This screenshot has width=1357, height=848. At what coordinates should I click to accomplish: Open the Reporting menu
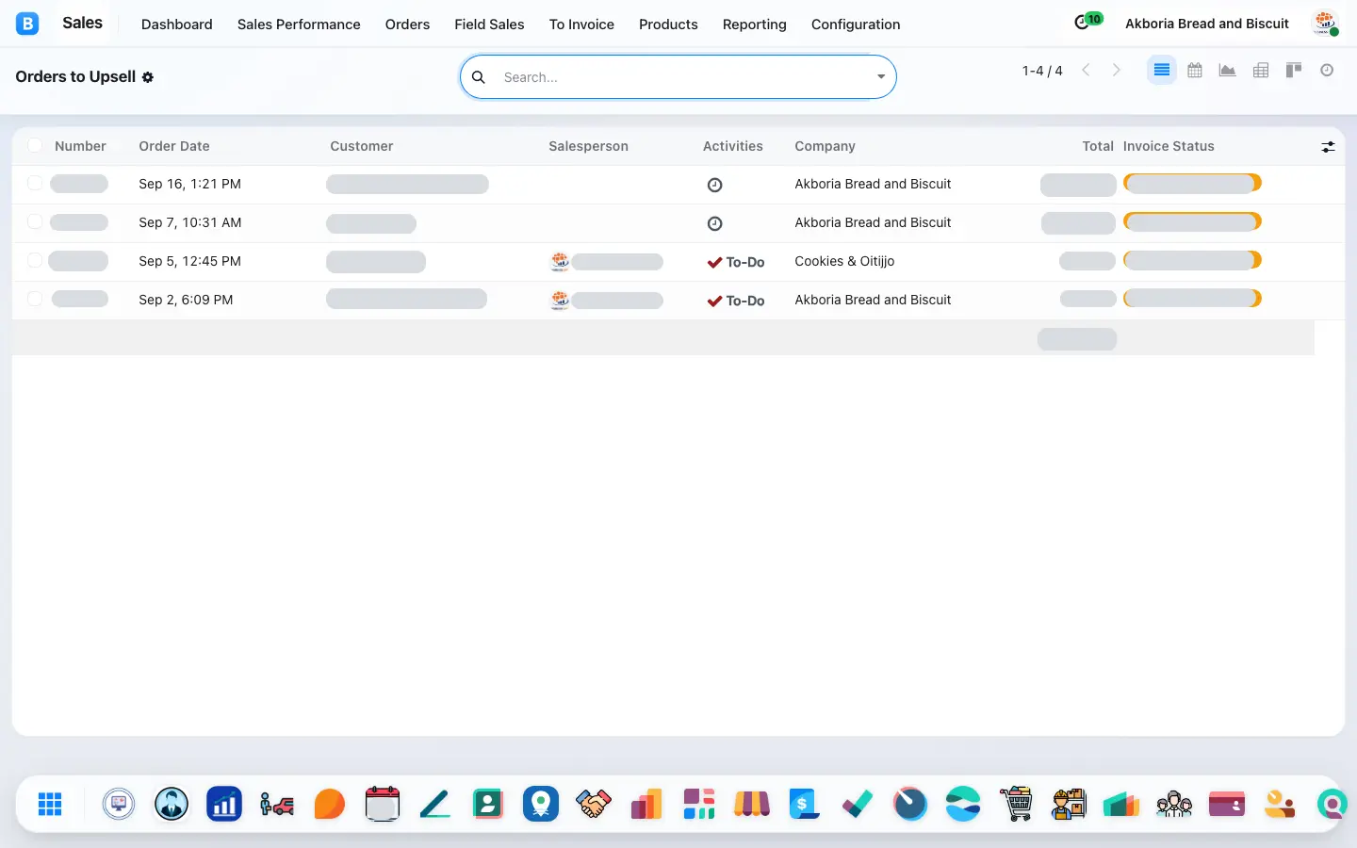[x=754, y=24]
